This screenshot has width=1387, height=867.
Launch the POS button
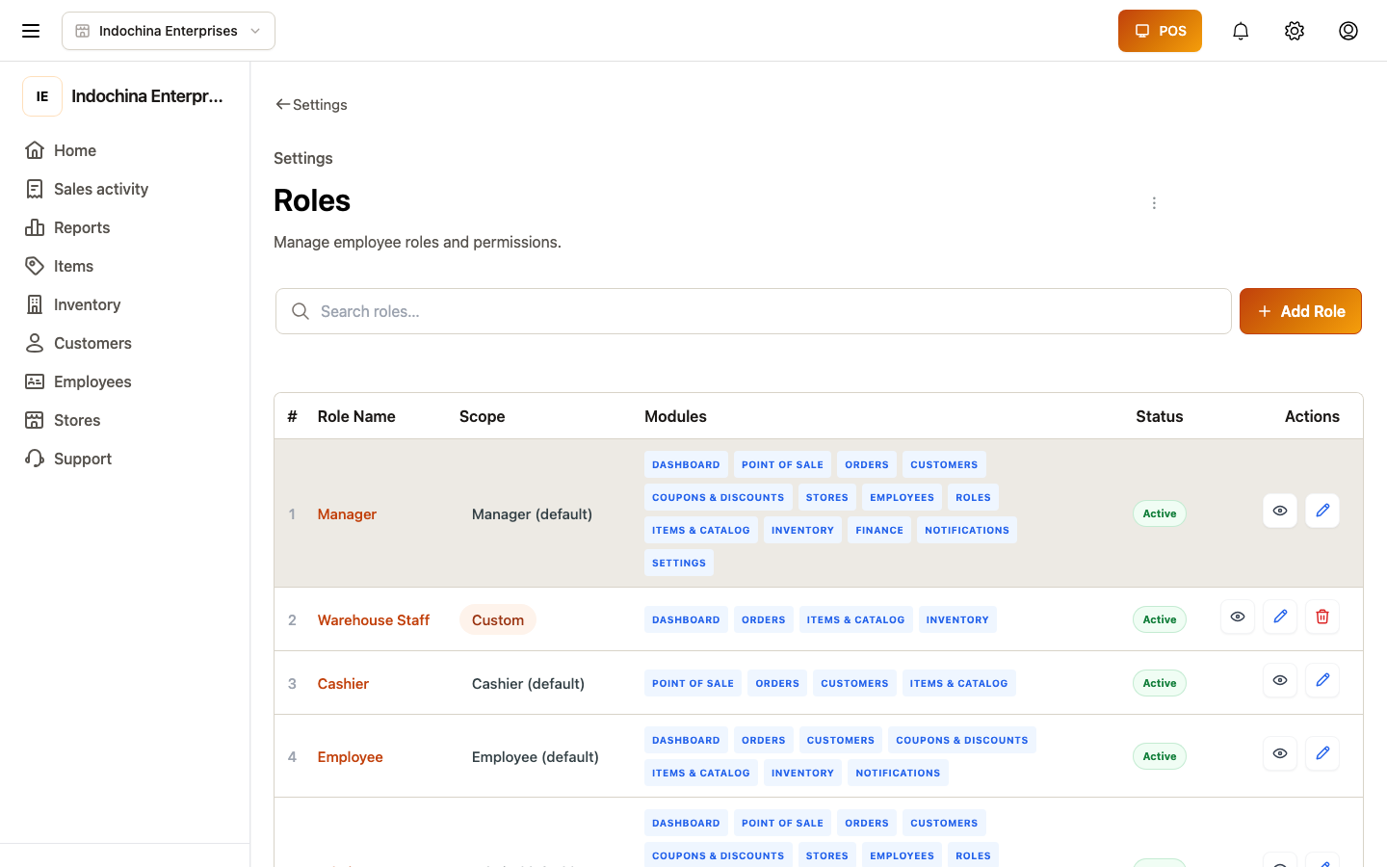(1160, 31)
